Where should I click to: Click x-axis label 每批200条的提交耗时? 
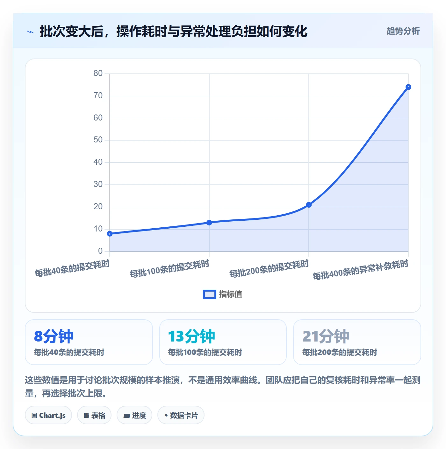click(x=269, y=269)
